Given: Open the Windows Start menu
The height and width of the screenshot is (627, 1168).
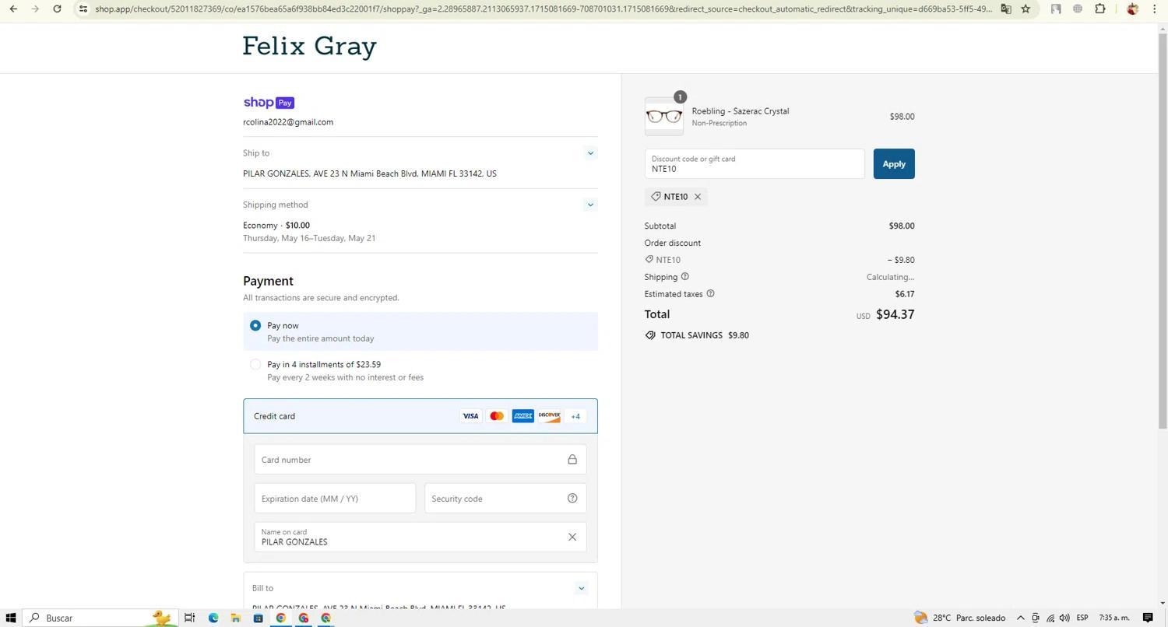Looking at the screenshot, I should click(11, 618).
